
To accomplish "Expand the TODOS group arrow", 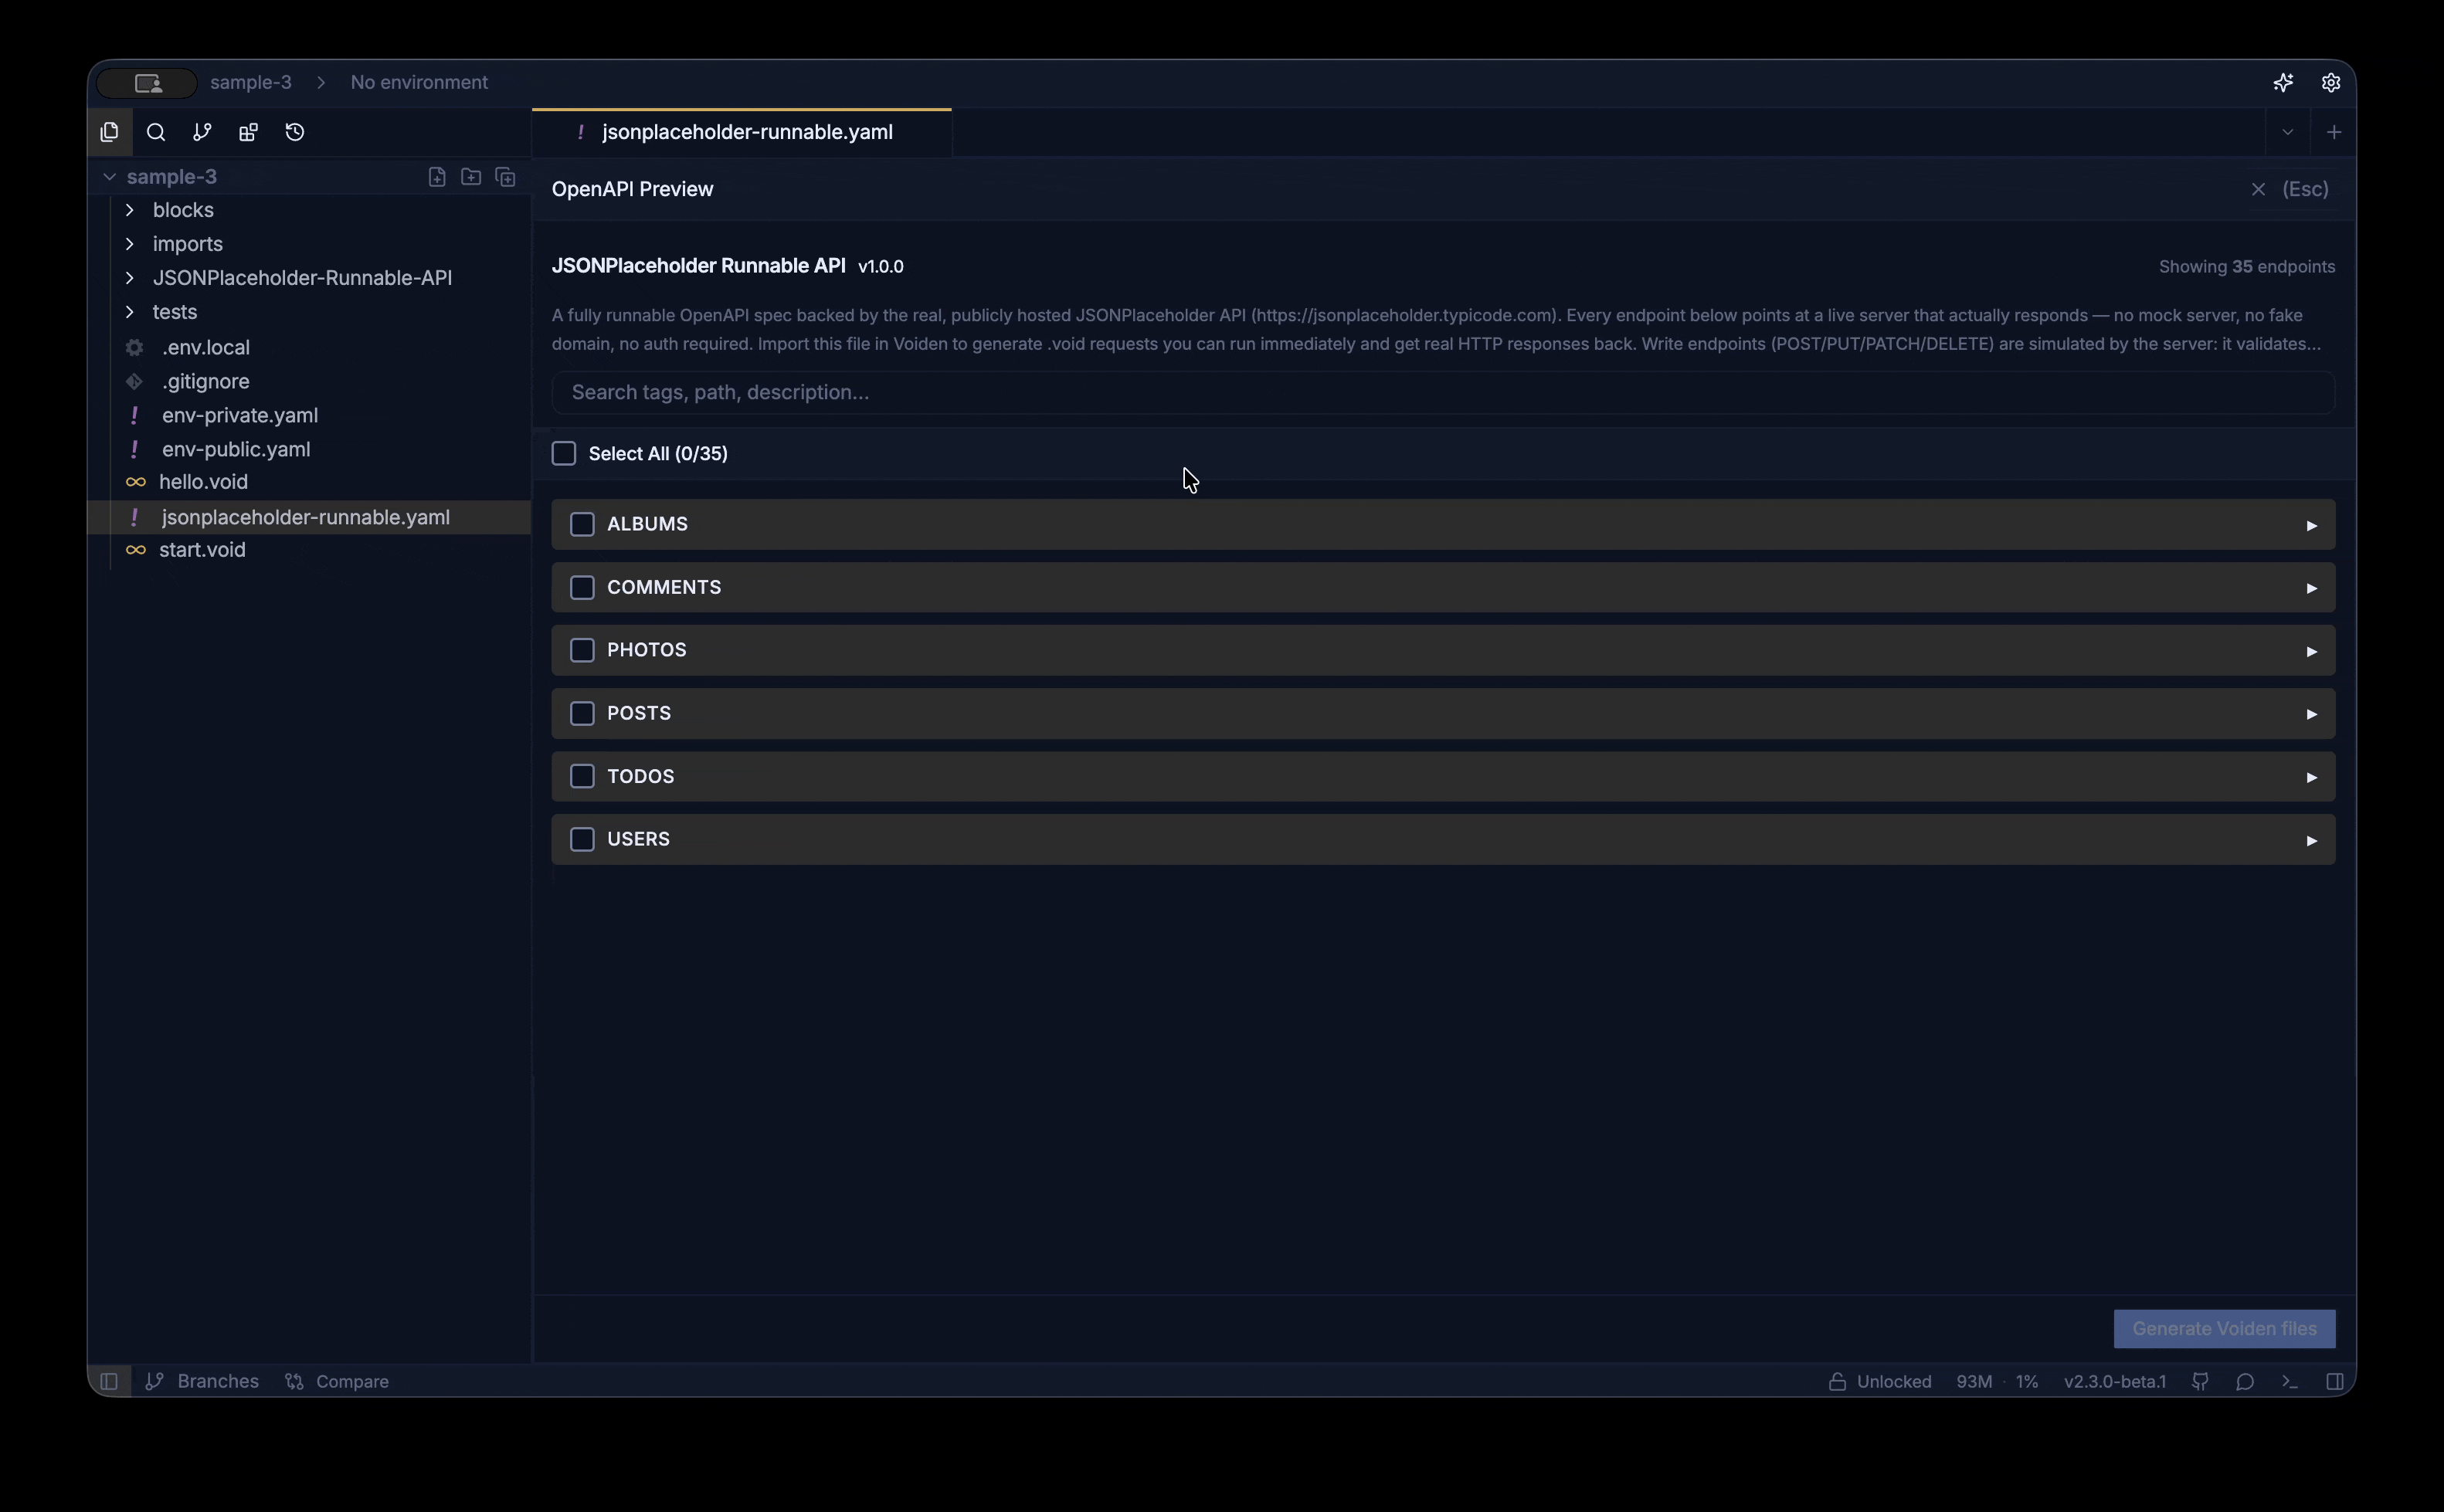I will tap(2311, 777).
